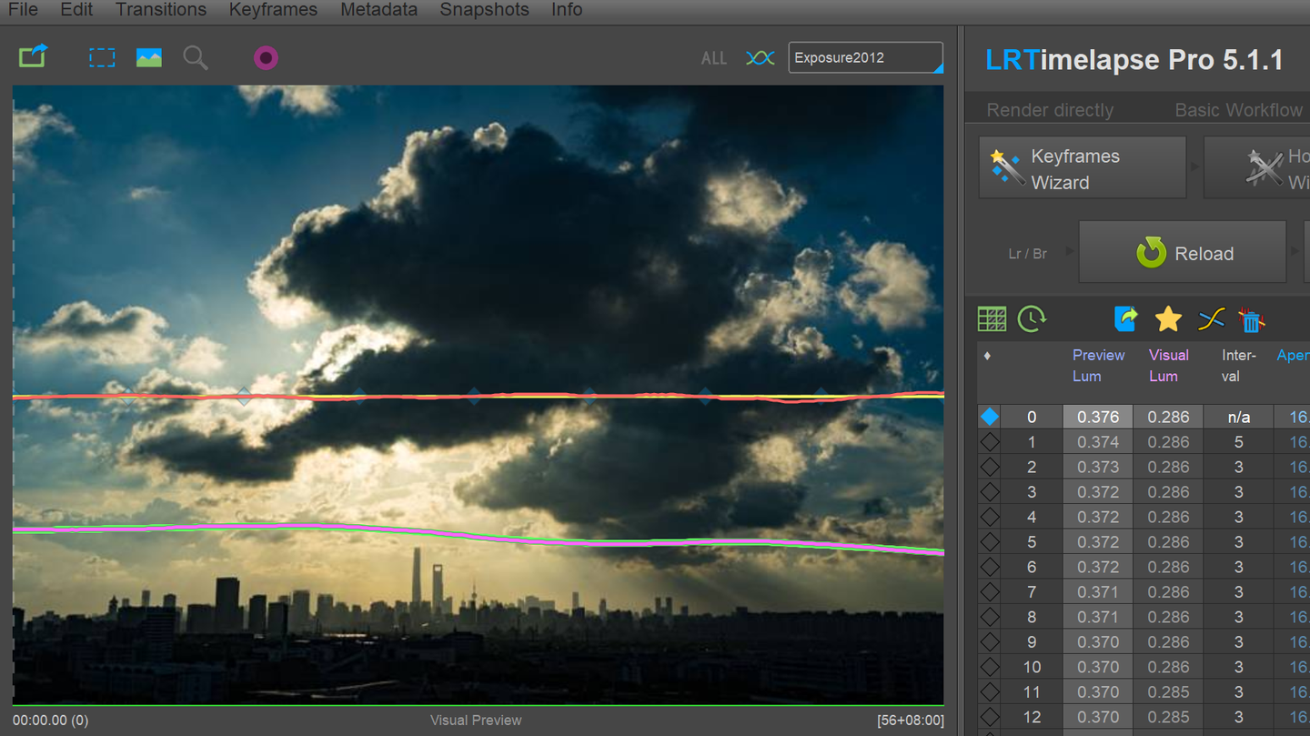This screenshot has height=736, width=1310.
Task: Toggle the blue keyframe diamond on row 0
Action: click(x=990, y=417)
